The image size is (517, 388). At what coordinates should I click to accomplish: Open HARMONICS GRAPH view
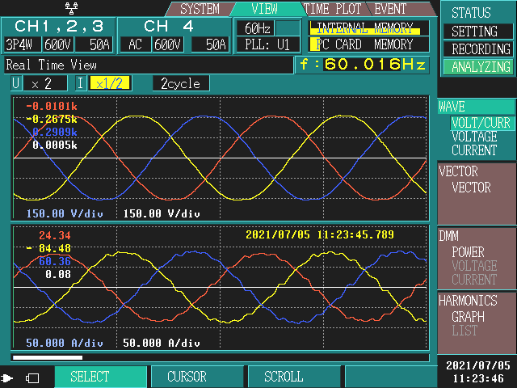click(x=468, y=317)
